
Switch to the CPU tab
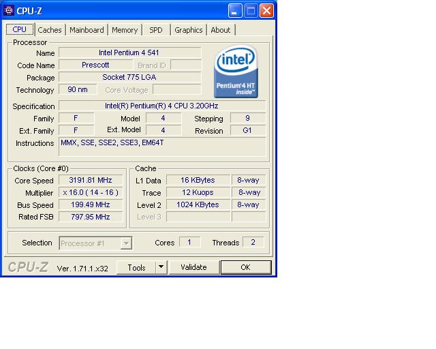pos(20,29)
